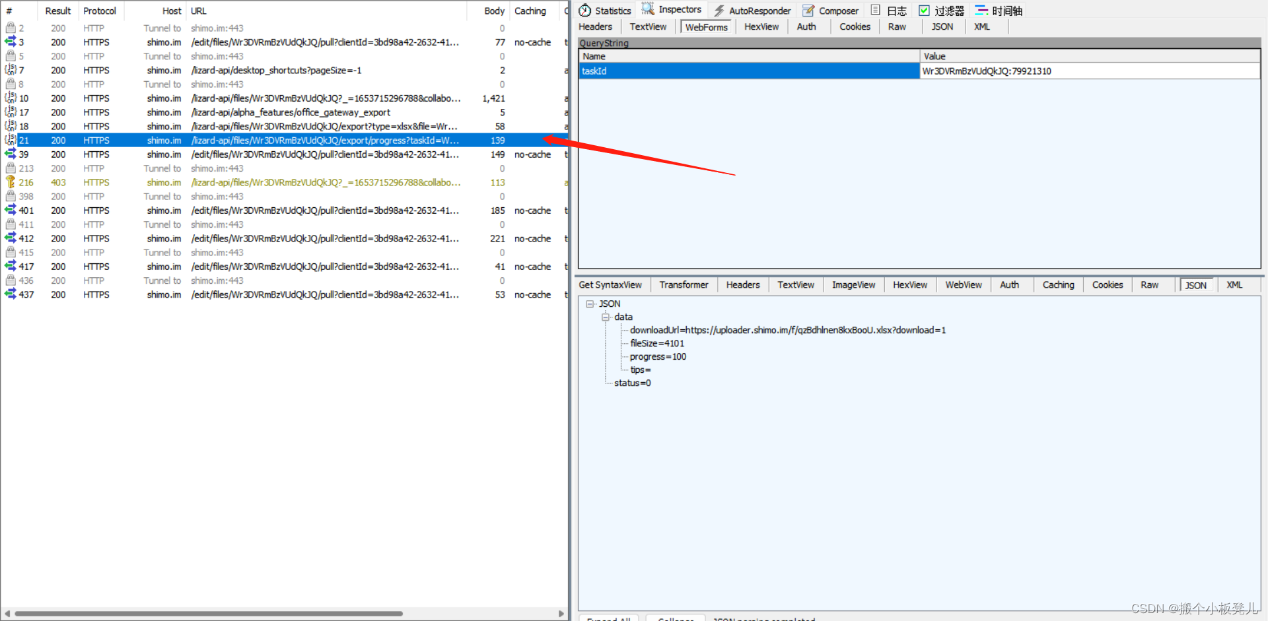Click the lock icon of session 5
The height and width of the screenshot is (621, 1268).
[11, 56]
